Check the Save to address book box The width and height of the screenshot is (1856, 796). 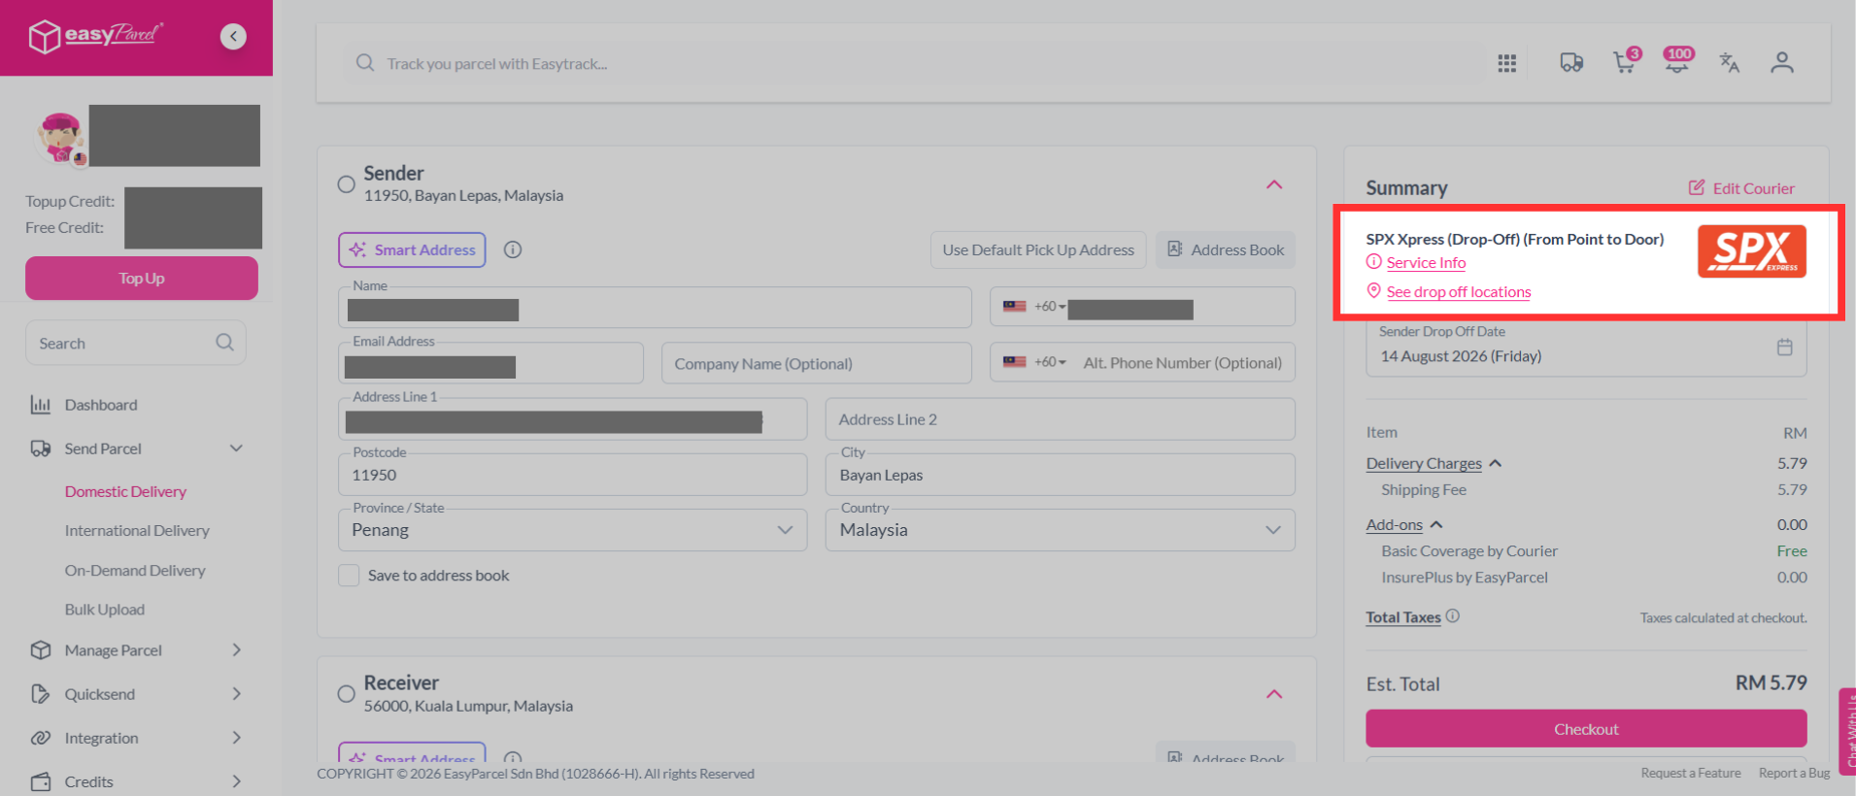pos(349,576)
